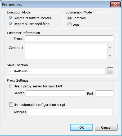Screen dimensions: 122x136
Task: Click the proxy Server field
Action: point(55,93)
